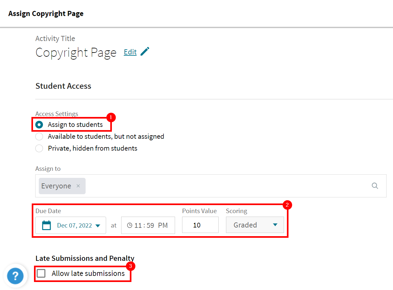The width and height of the screenshot is (393, 290).
Task: Remove the Everyone tag with its x icon
Action: pyautogui.click(x=78, y=186)
